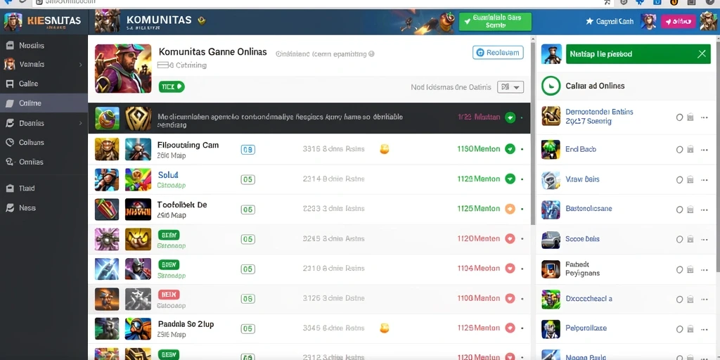The image size is (720, 360).
Task: Select the radio circle beside End Baob
Action: tap(680, 149)
